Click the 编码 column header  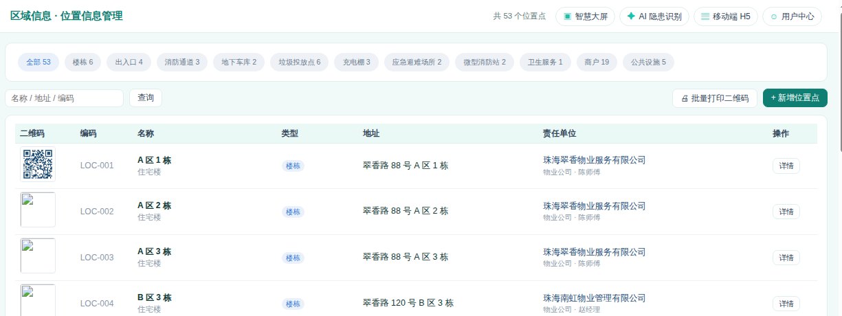coord(88,133)
